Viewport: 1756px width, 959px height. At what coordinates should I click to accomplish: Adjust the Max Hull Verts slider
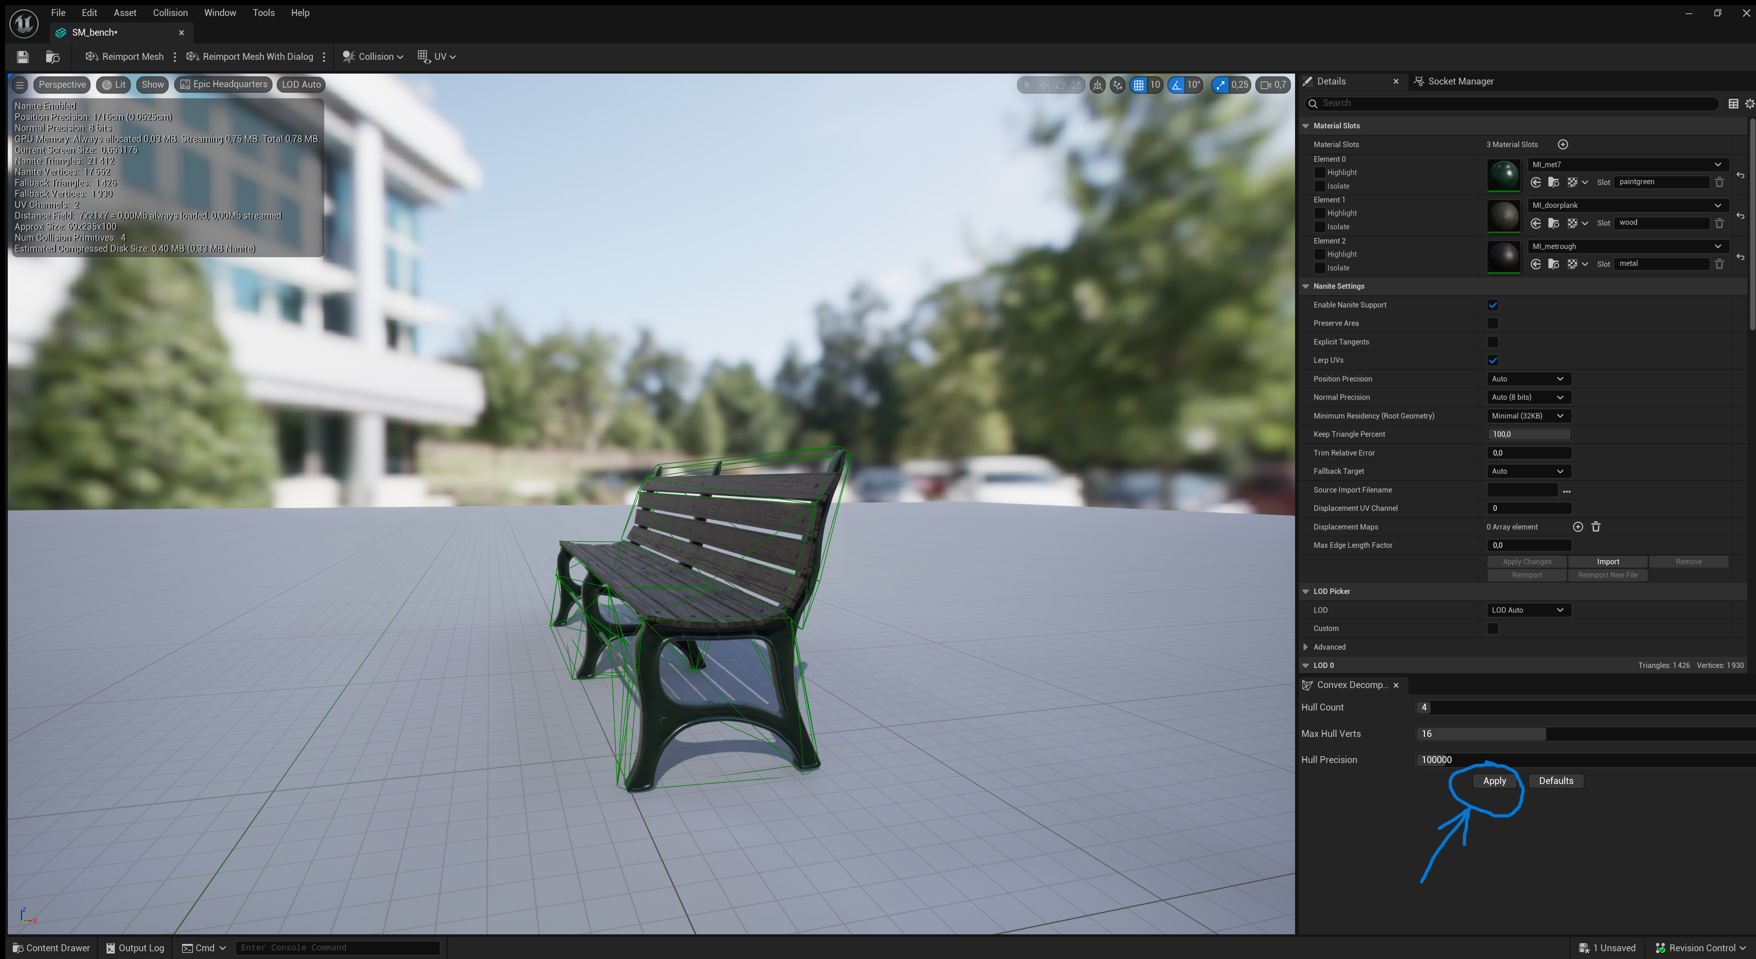point(1481,734)
